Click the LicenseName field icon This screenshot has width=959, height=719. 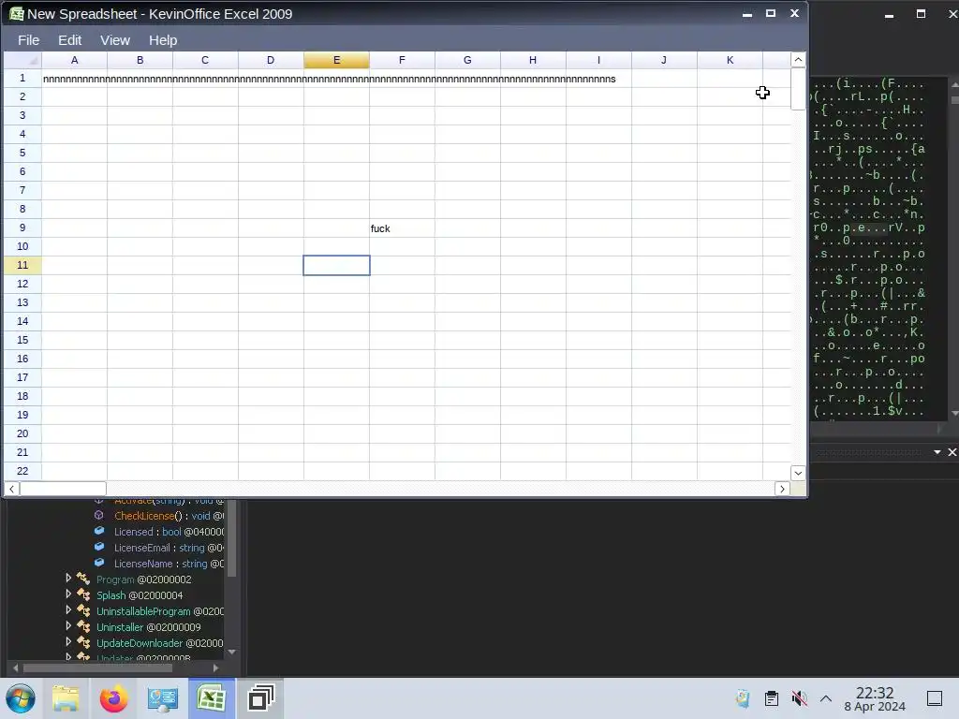99,563
